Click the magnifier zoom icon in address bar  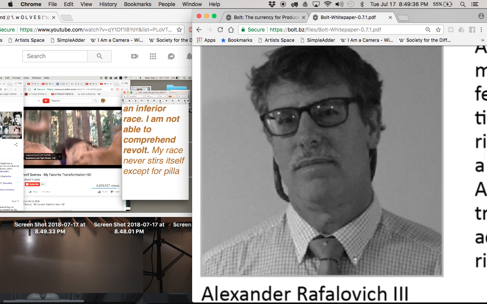(x=428, y=30)
